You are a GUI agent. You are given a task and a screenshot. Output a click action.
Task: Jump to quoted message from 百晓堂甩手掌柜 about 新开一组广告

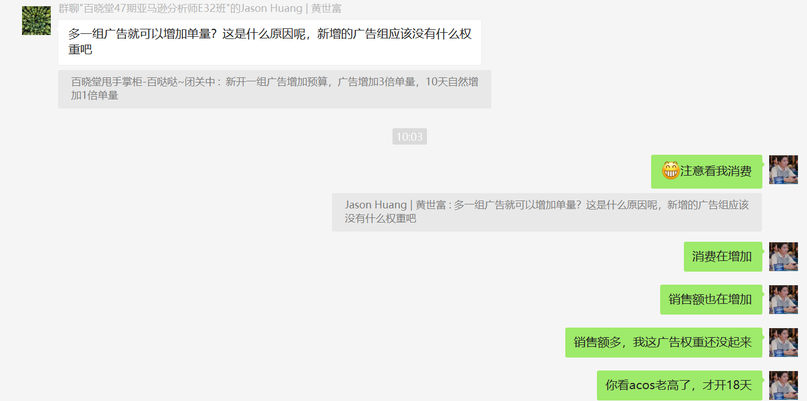tap(274, 89)
